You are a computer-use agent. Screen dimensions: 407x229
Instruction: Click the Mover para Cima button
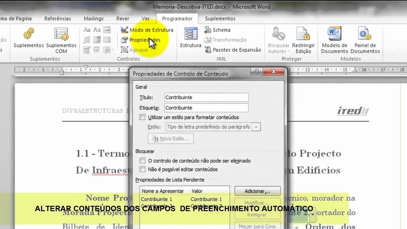[x=258, y=226]
